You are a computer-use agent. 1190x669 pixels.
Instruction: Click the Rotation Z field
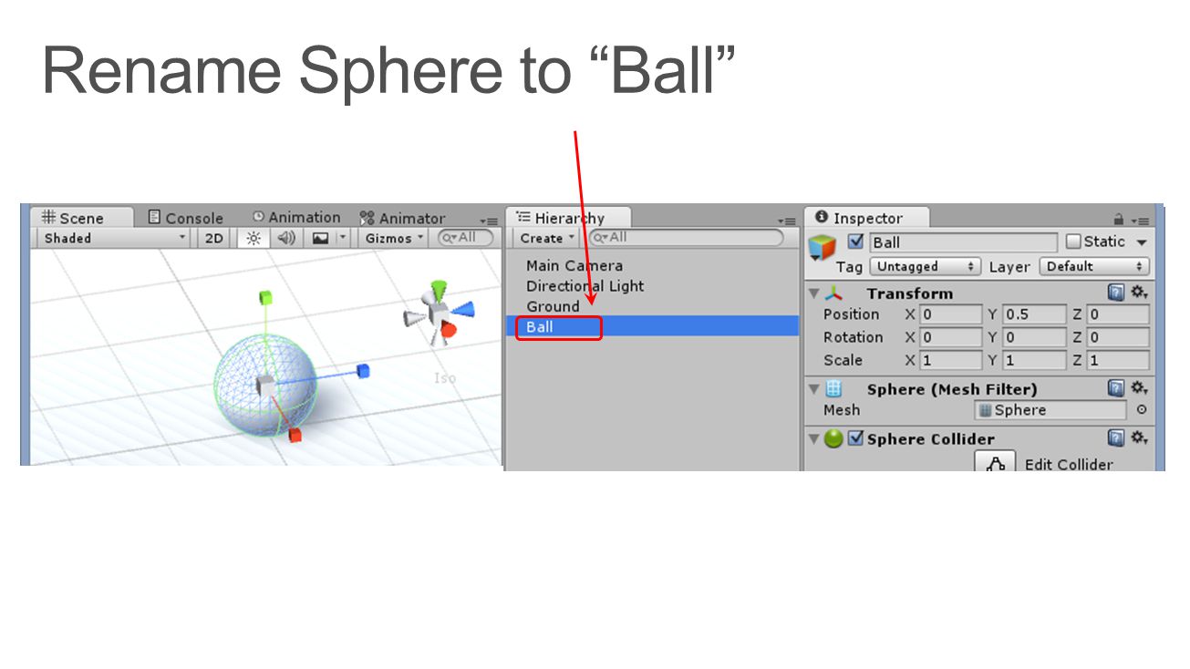tap(1118, 337)
